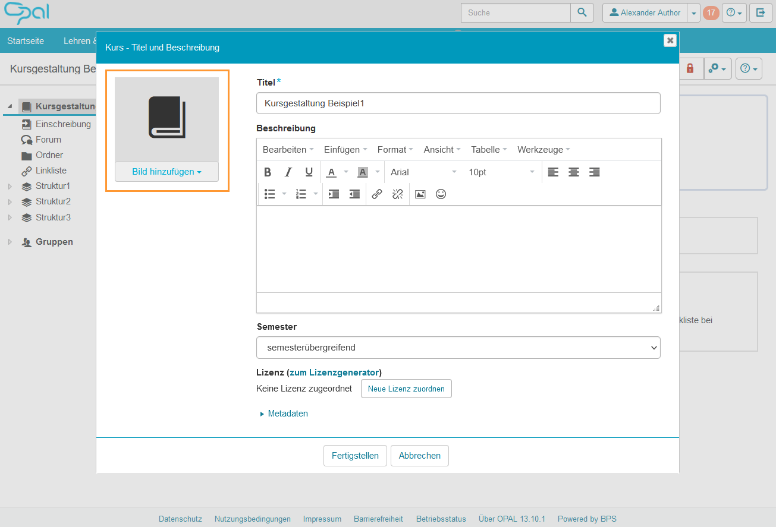The width and height of the screenshot is (776, 527).
Task: Open the text color picker arrow
Action: tap(346, 172)
